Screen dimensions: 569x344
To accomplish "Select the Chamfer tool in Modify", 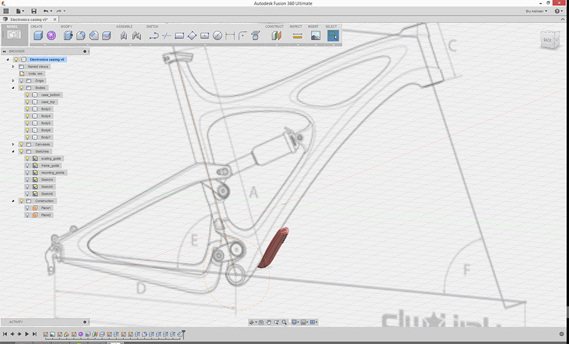I will click(x=94, y=35).
